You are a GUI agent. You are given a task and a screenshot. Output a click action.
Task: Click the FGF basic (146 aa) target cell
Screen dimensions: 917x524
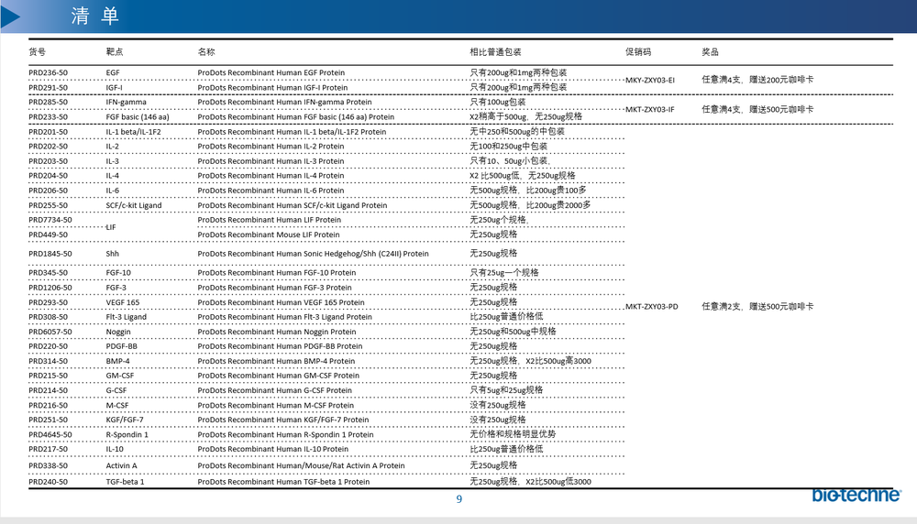pyautogui.click(x=138, y=117)
